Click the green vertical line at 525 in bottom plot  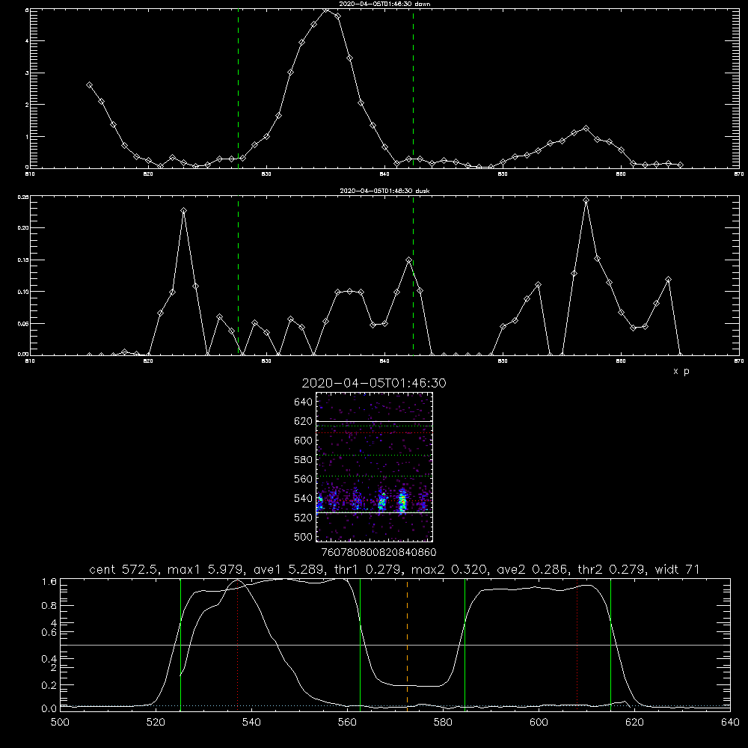pos(180,645)
